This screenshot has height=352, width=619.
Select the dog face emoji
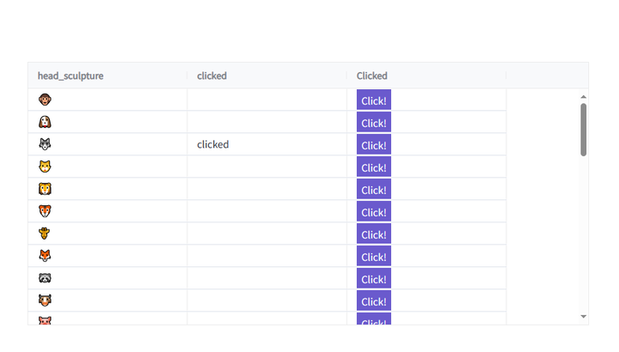45,122
